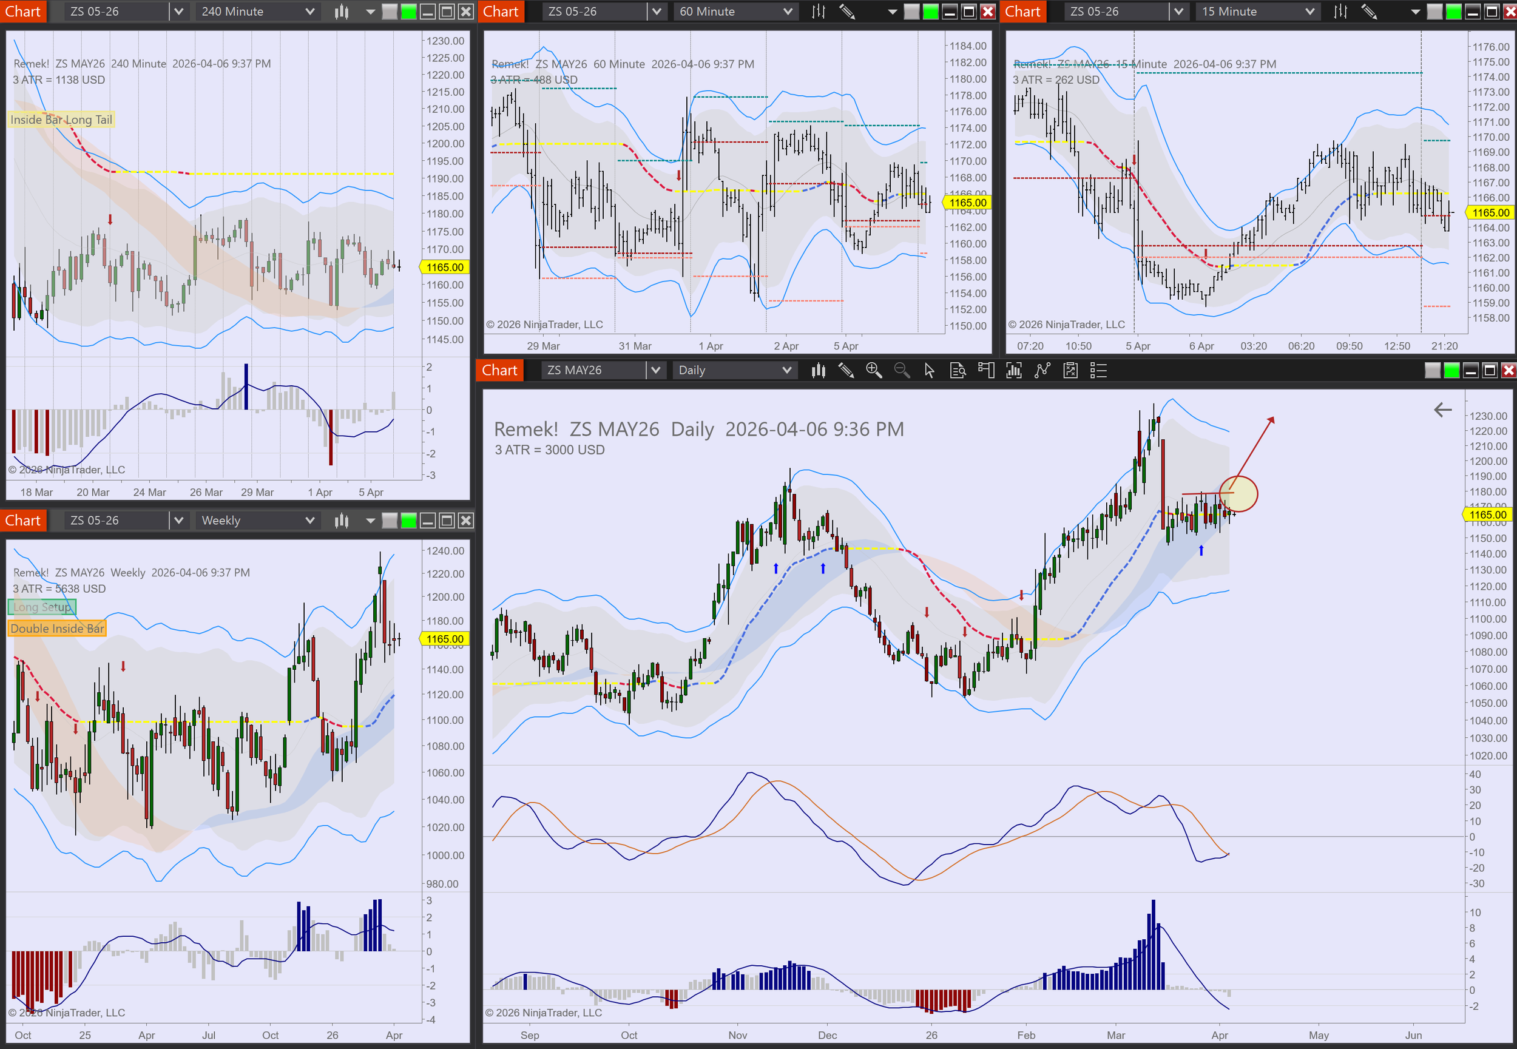Toggle green link button on 60 Minute chart
Image resolution: width=1517 pixels, height=1049 pixels.
[x=931, y=11]
